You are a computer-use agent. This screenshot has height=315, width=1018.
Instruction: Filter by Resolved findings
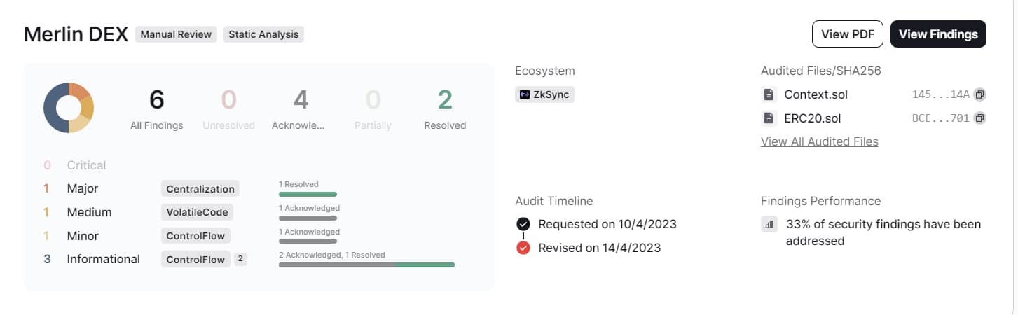pyautogui.click(x=445, y=109)
